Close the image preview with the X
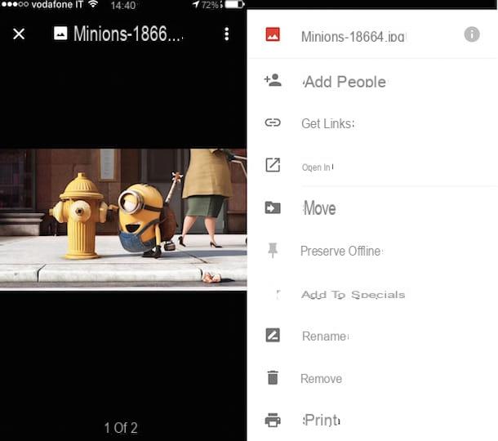The width and height of the screenshot is (498, 441). 19,33
